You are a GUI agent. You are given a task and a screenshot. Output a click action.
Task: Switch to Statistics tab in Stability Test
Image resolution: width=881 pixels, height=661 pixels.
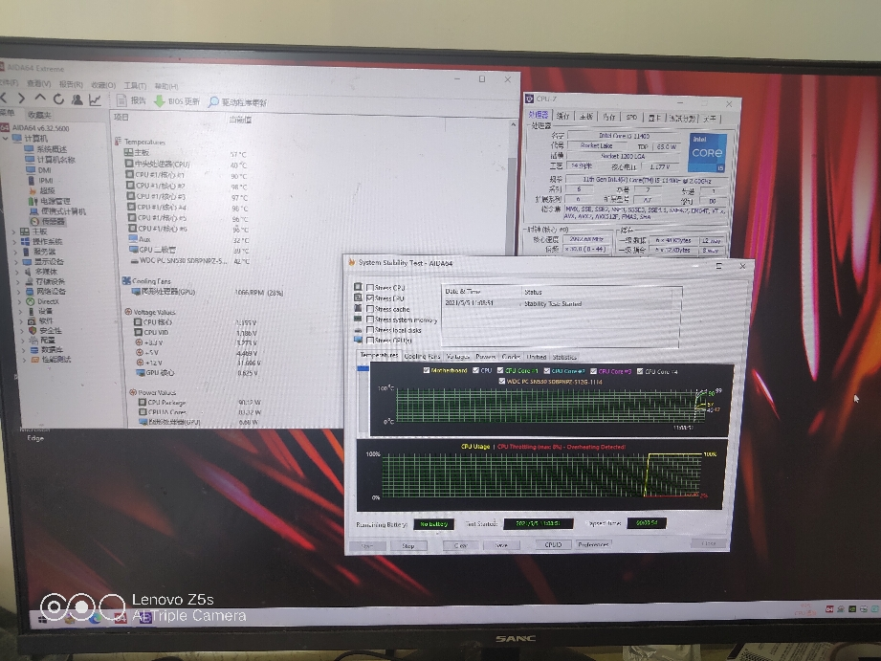tap(564, 357)
